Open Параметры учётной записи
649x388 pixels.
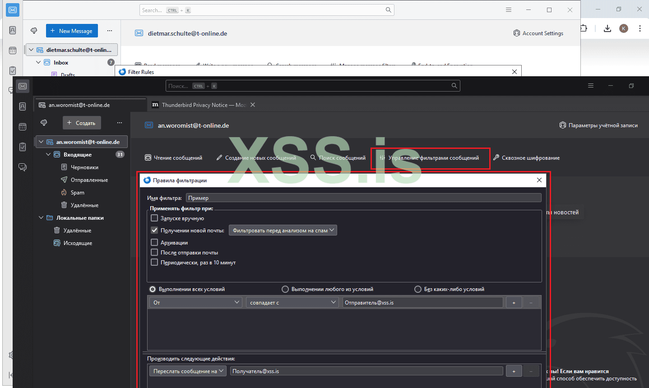[x=598, y=125]
